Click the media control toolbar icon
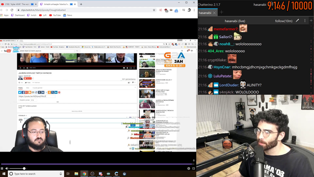This screenshot has height=177, width=314. [x=183, y=10]
